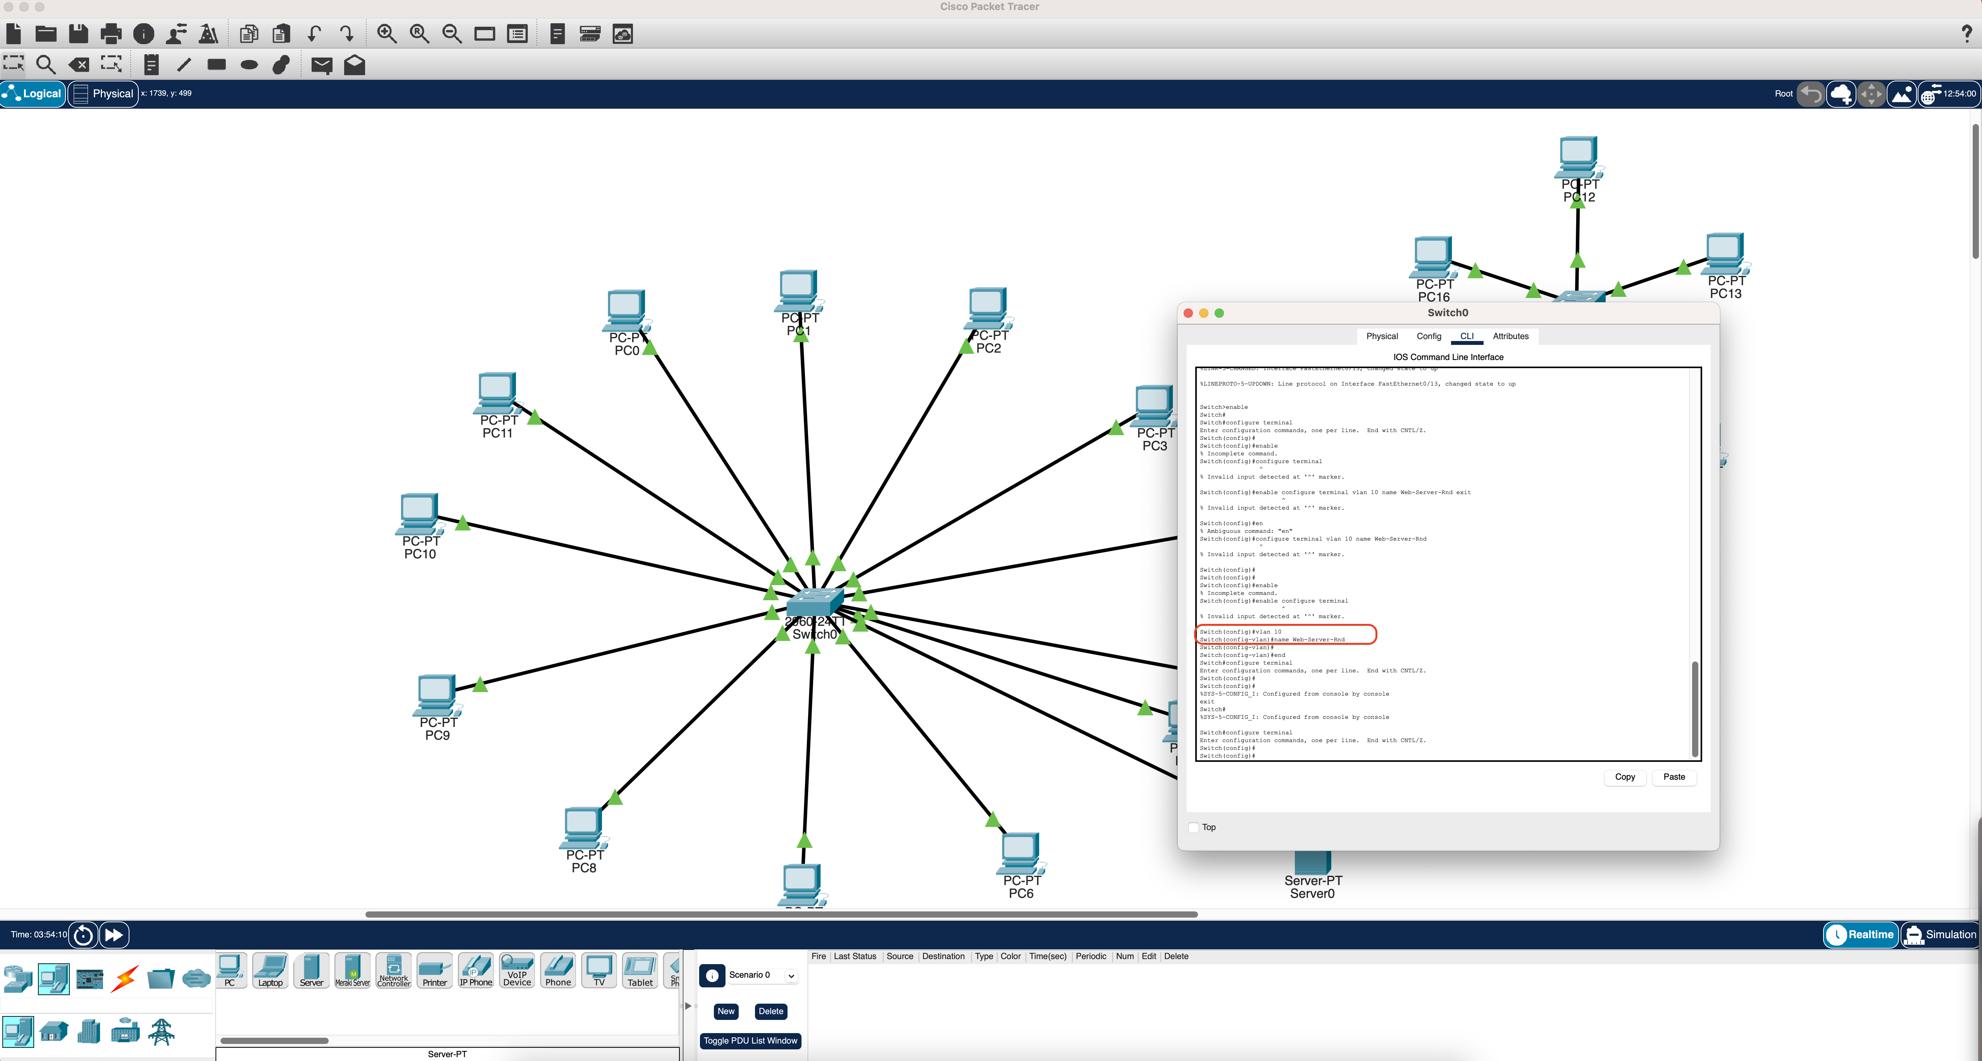Select the CLI tab in Switch0
The width and height of the screenshot is (1982, 1061).
click(1467, 336)
